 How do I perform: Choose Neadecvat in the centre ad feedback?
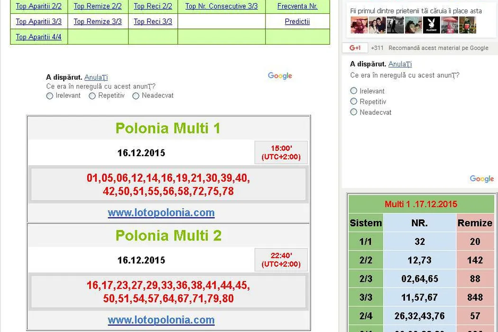136,96
